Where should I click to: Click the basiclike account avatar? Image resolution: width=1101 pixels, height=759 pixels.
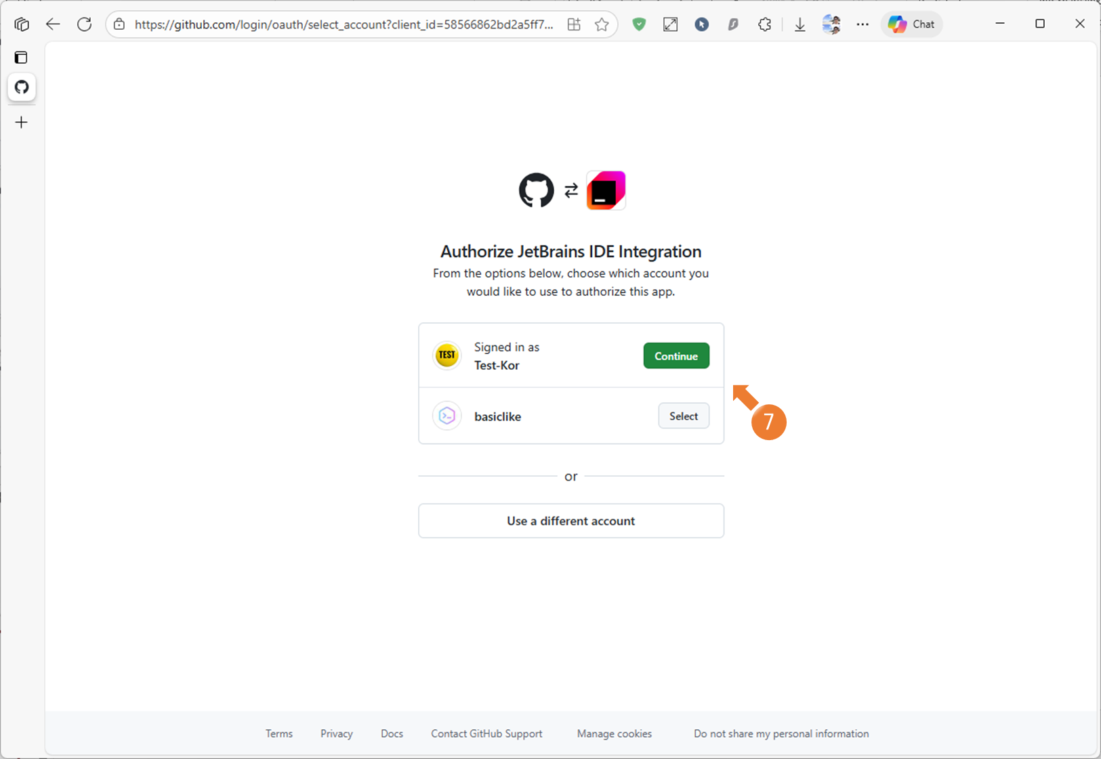pos(447,416)
